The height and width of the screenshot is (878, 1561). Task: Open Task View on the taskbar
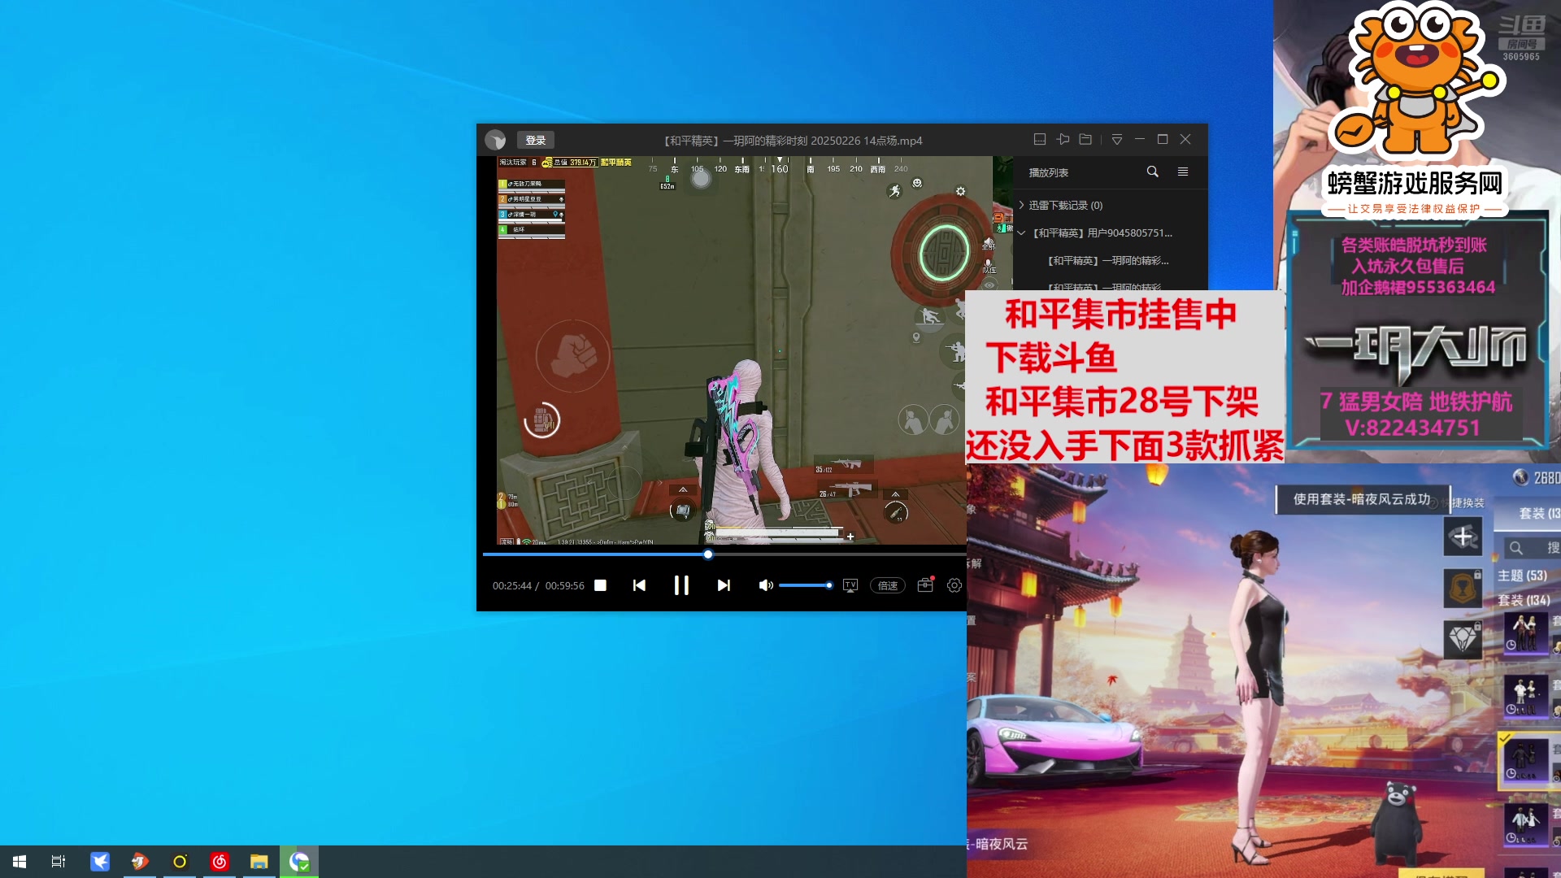[59, 862]
